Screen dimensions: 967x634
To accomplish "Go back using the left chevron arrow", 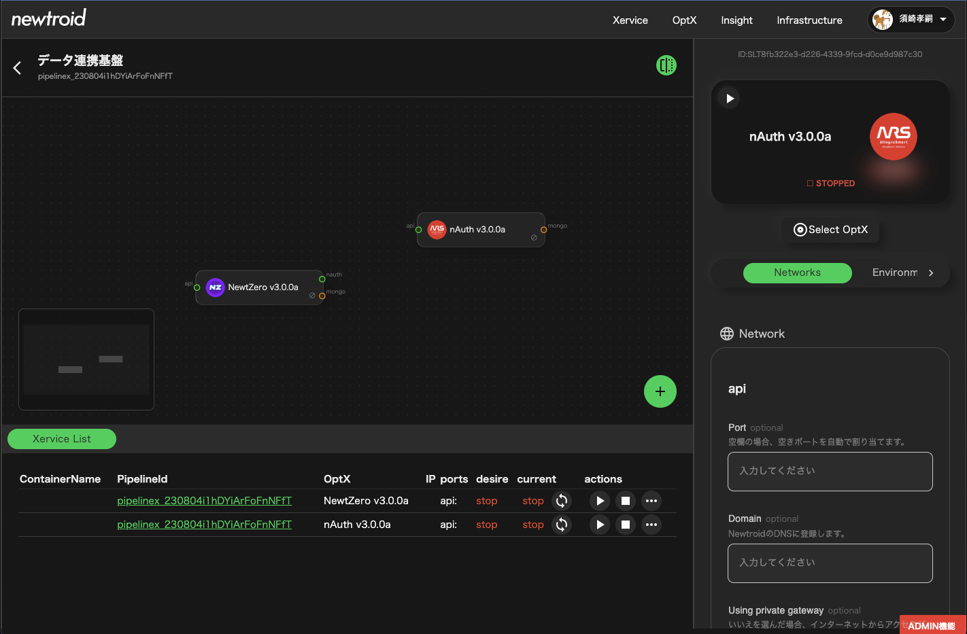I will 18,67.
